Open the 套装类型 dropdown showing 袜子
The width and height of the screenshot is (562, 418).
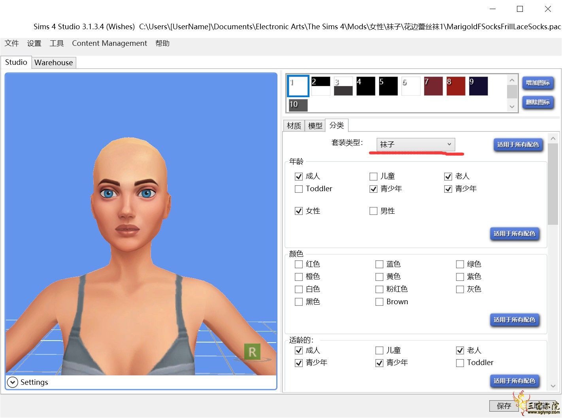coord(415,144)
